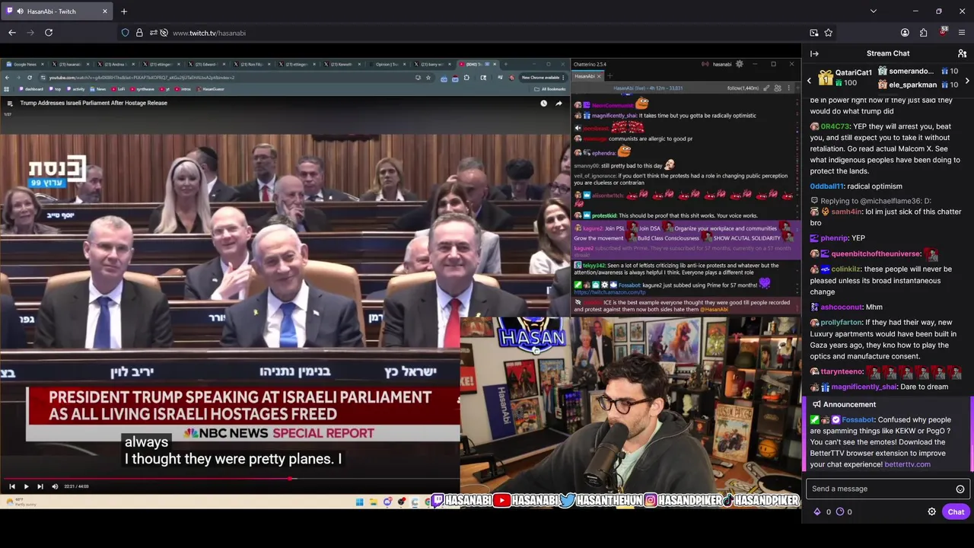Close the HasanAbi - Twitch tab
This screenshot has width=974, height=548.
point(105,11)
